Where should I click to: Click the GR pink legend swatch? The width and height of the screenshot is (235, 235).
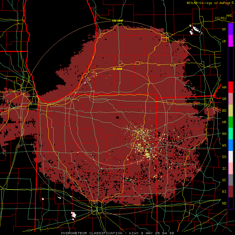pyautogui.click(x=231, y=99)
